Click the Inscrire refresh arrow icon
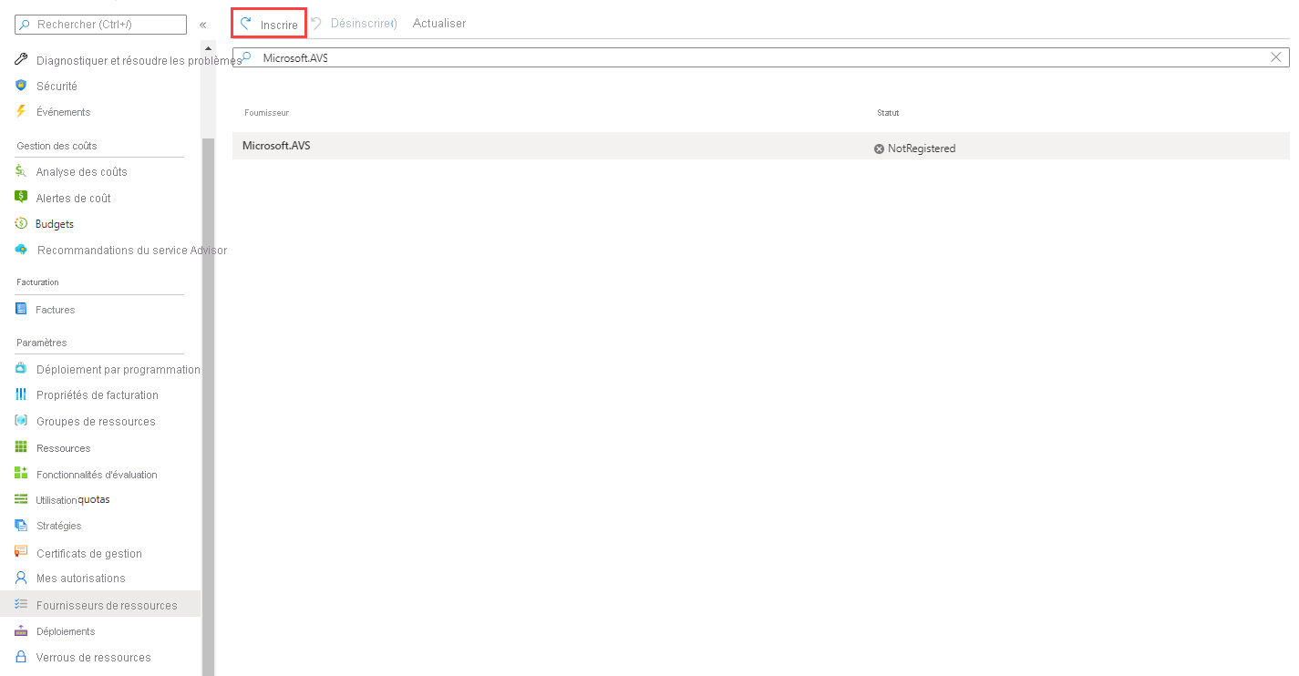The height and width of the screenshot is (676, 1299). pyautogui.click(x=245, y=24)
